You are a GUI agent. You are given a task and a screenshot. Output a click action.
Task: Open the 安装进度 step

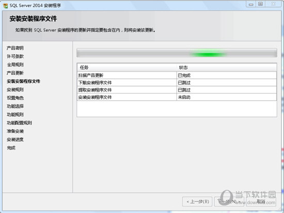(x=15, y=140)
